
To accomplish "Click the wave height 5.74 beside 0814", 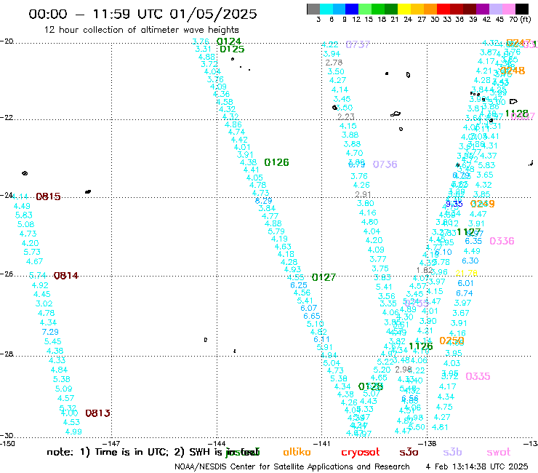I will point(38,276).
